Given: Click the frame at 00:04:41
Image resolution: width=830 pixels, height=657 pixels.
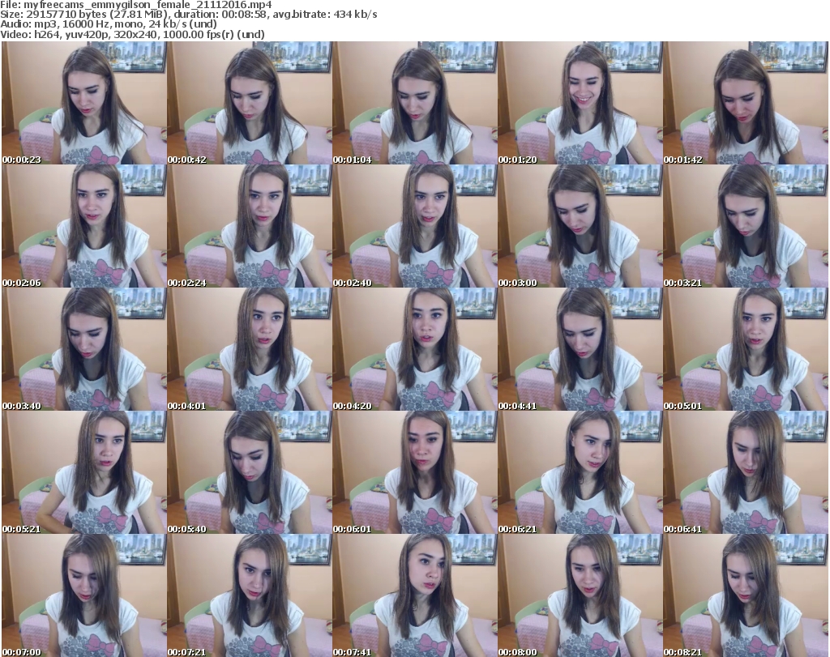Looking at the screenshot, I should 580,349.
